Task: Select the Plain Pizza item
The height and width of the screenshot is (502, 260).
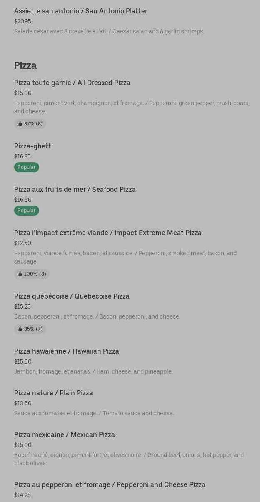Action: pyautogui.click(x=53, y=393)
